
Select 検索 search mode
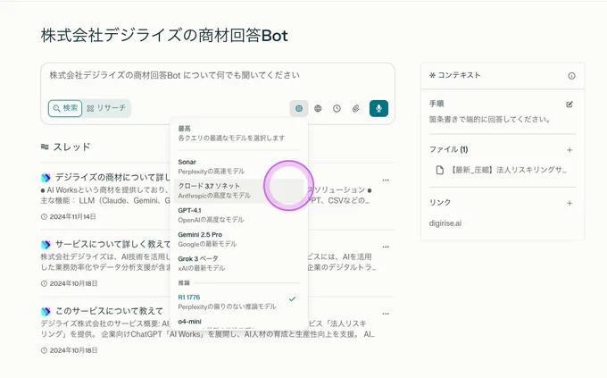(65, 108)
